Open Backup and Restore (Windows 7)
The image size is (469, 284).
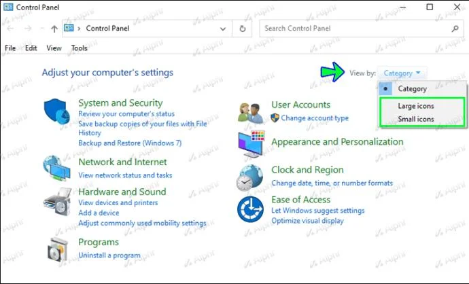point(130,143)
